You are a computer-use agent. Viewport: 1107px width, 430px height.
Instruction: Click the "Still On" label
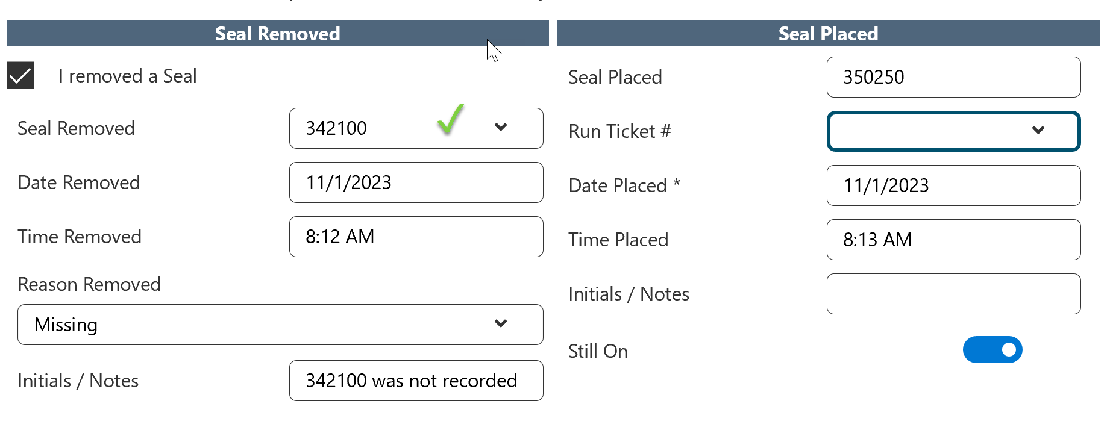click(x=598, y=351)
